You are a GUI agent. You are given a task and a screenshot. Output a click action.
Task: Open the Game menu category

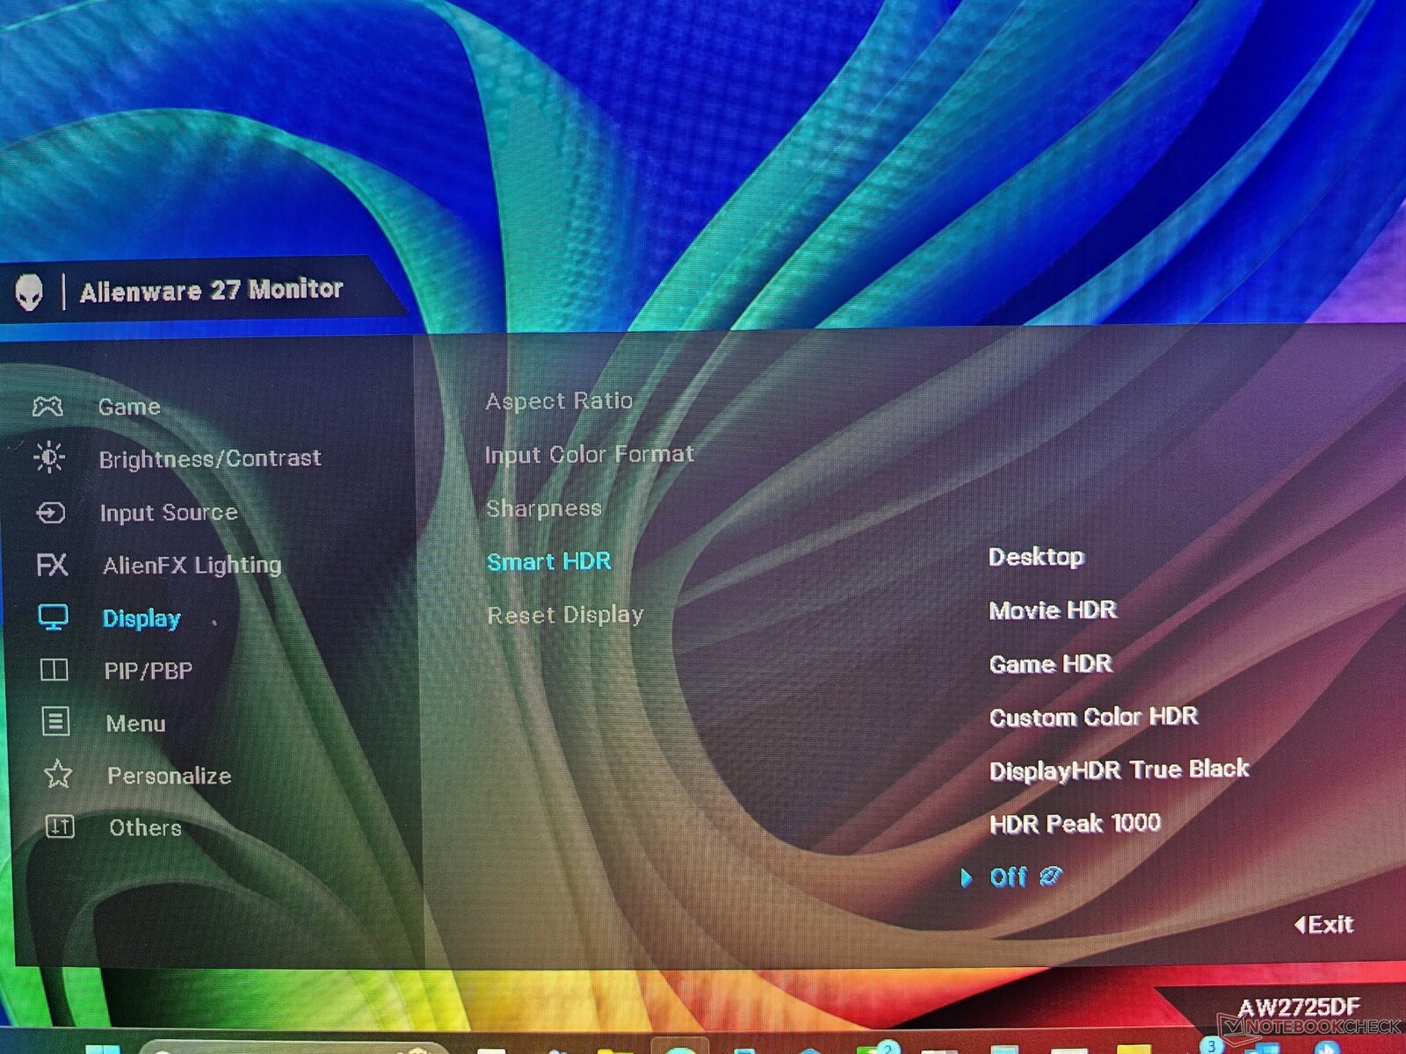(x=129, y=407)
